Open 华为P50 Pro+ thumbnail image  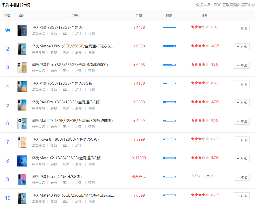[x=22, y=180]
